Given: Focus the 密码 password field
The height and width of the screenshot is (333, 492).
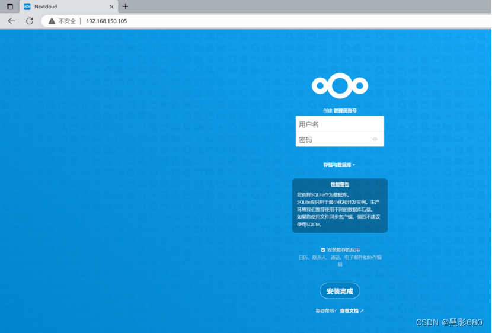Looking at the screenshot, I should [340, 139].
